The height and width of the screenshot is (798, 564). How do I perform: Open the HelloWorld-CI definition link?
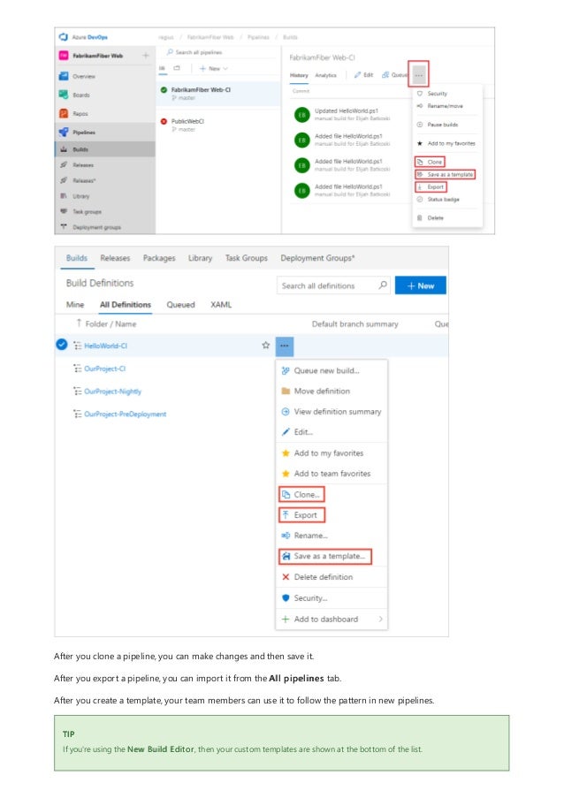tap(106, 346)
